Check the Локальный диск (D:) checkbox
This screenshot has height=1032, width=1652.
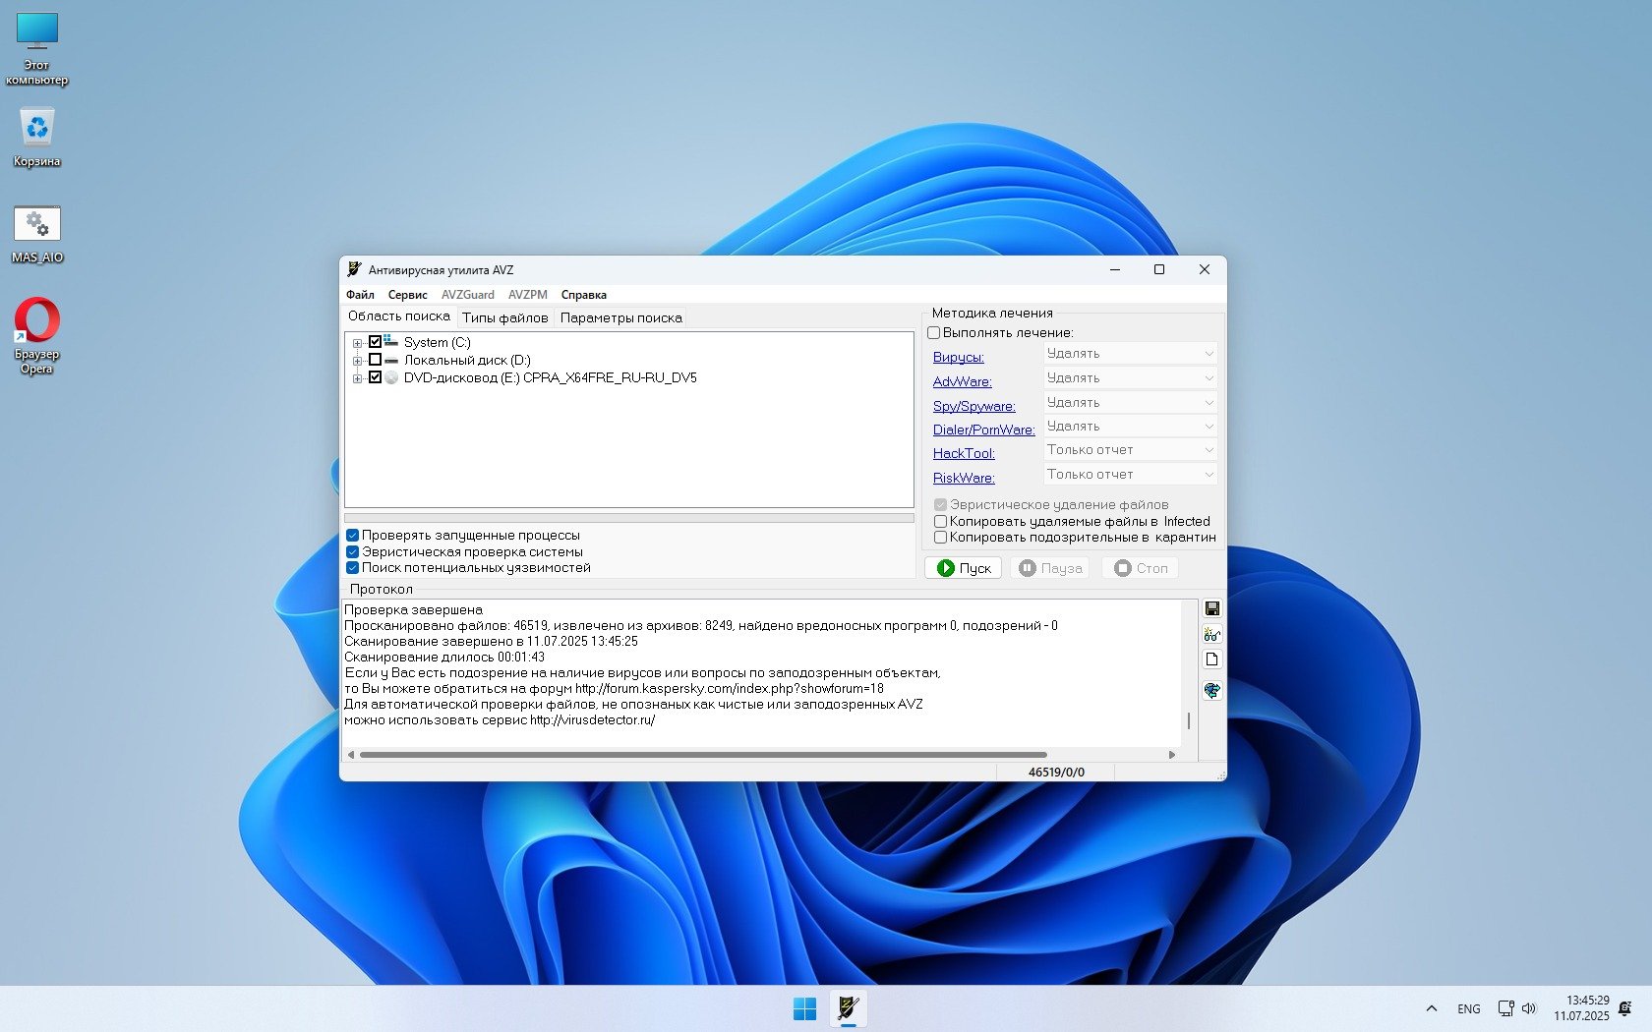375,360
